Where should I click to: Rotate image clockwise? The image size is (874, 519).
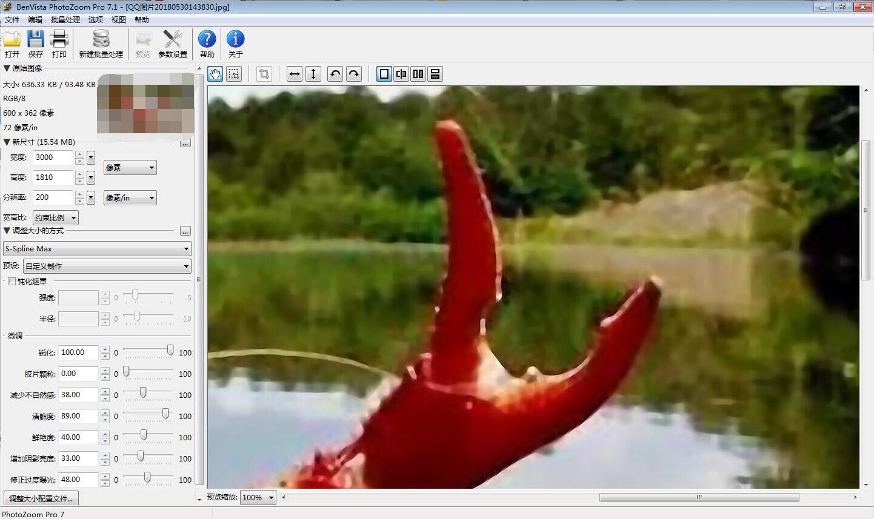coord(354,74)
